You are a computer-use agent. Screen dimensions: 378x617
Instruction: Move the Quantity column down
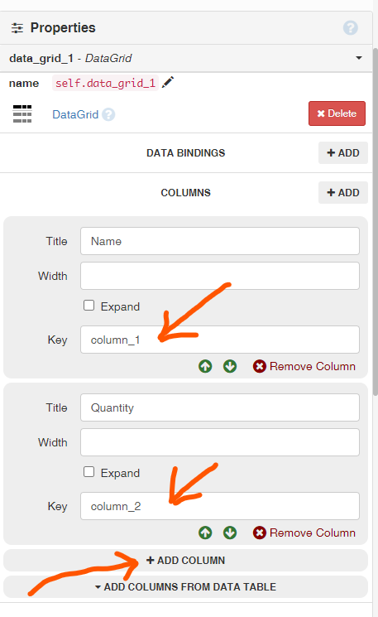point(230,533)
